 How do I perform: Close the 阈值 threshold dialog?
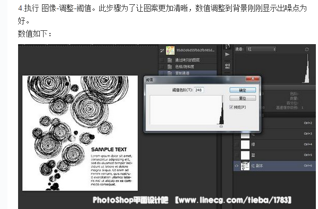click(x=253, y=79)
